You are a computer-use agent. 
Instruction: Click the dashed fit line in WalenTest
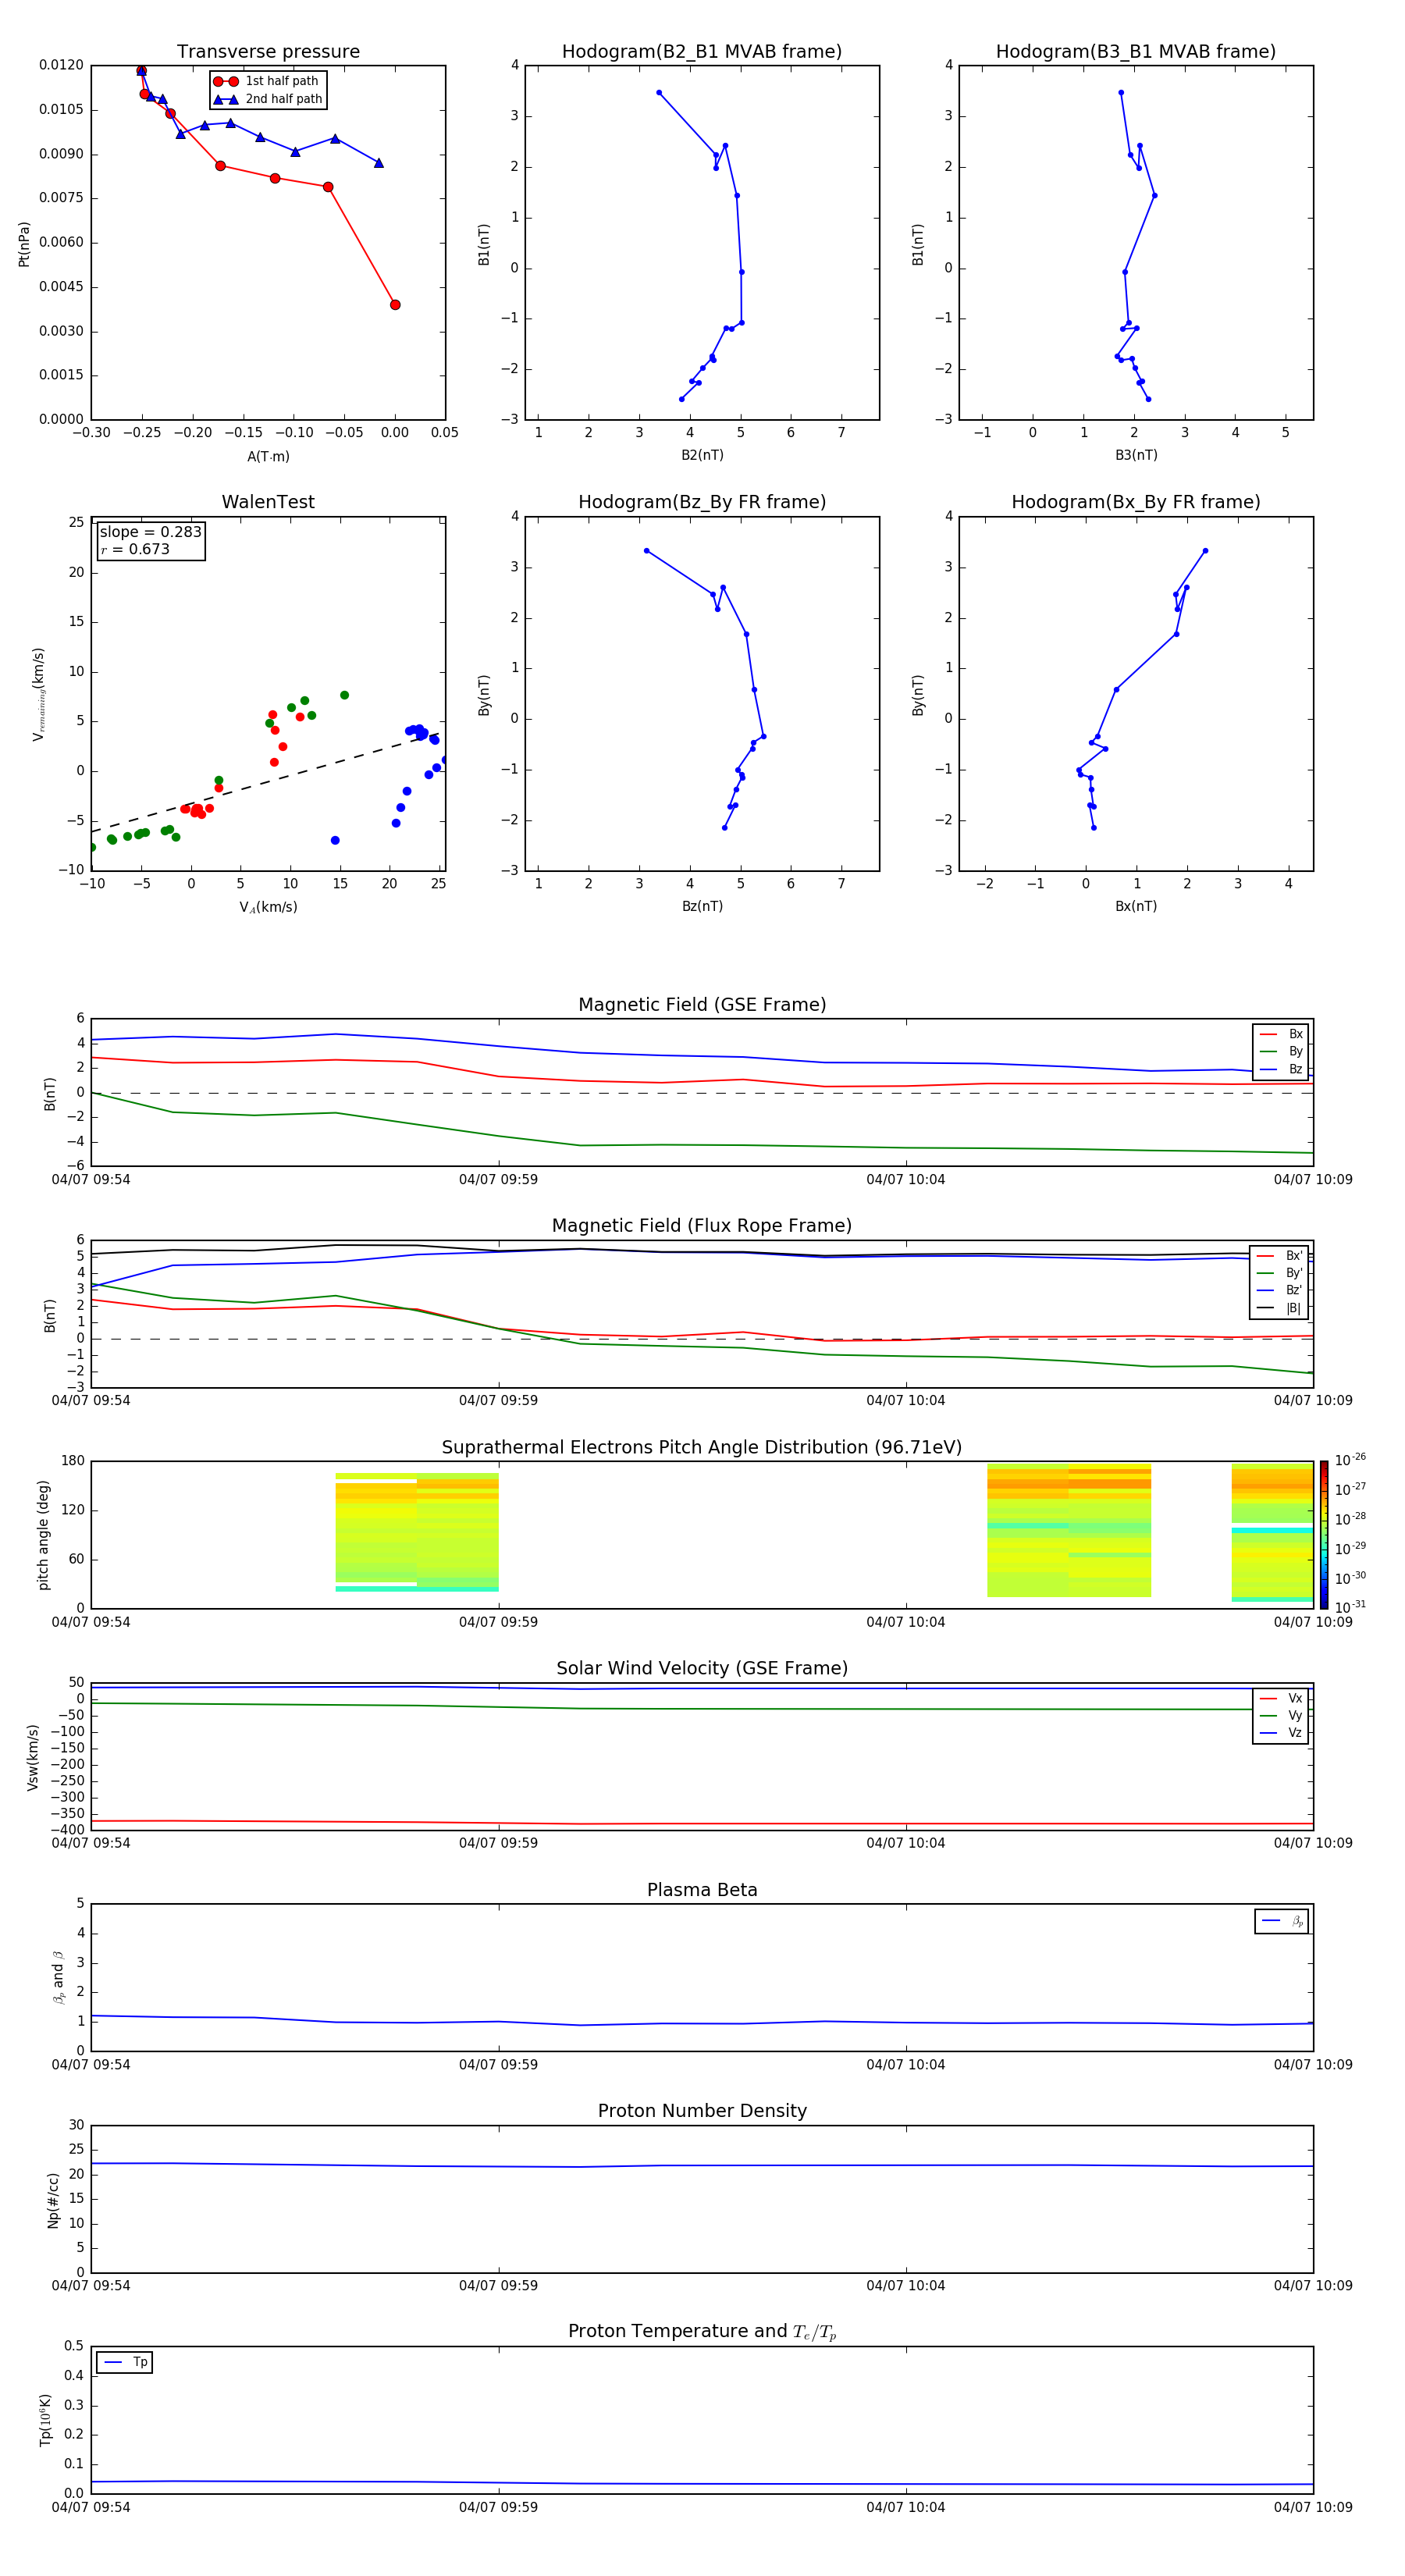click(x=265, y=783)
